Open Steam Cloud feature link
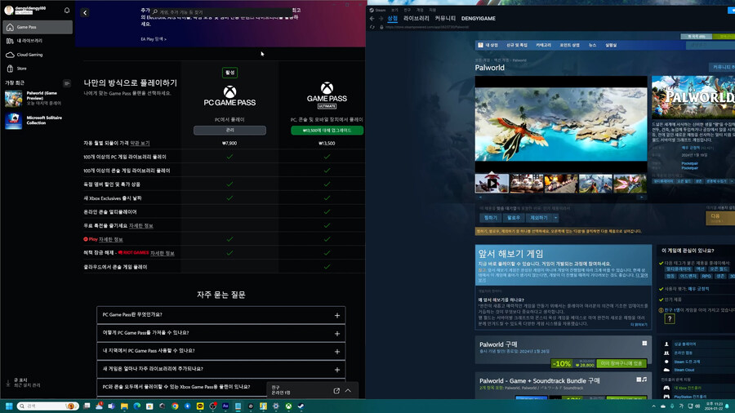Viewport: 735px width, 413px height. pyautogui.click(x=684, y=370)
